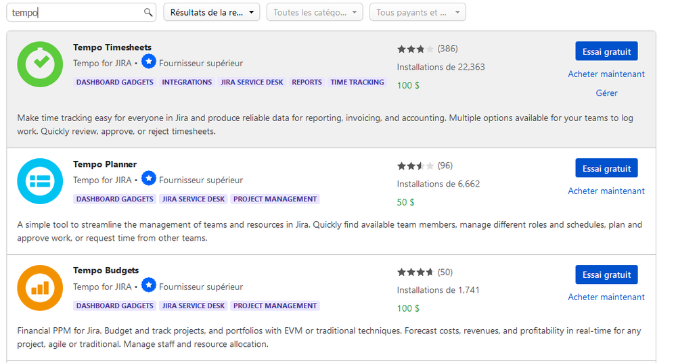Click the '(50)' review count
The image size is (676, 363).
[445, 272]
